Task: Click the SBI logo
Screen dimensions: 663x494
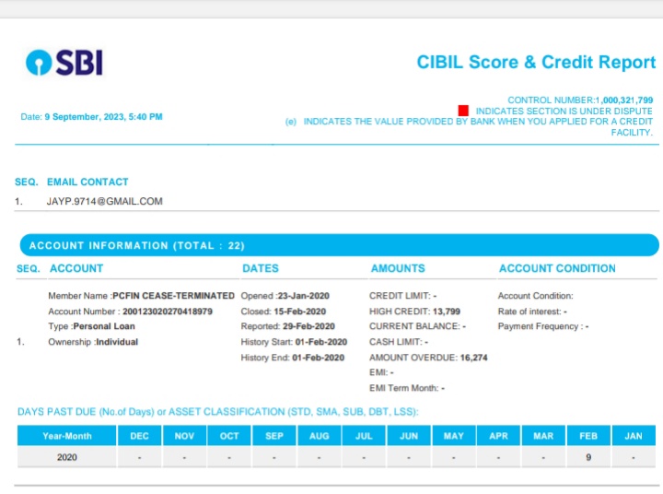Action: coord(64,63)
